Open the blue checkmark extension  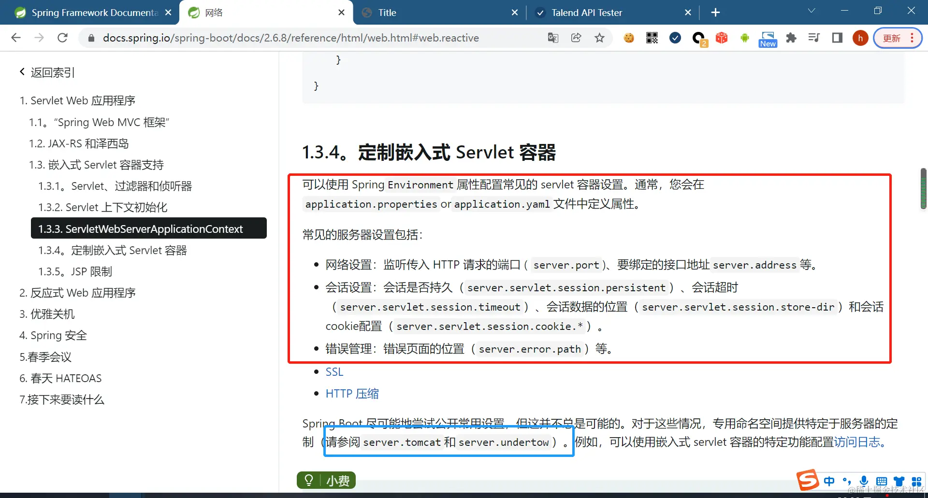pyautogui.click(x=675, y=38)
